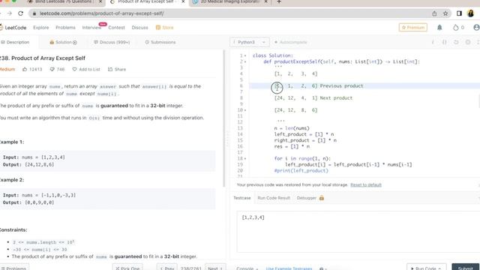Go to the Prev problem
This screenshot has height=270, width=480.
[x=166, y=268]
